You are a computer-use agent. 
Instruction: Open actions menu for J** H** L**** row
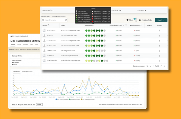click(160, 51)
